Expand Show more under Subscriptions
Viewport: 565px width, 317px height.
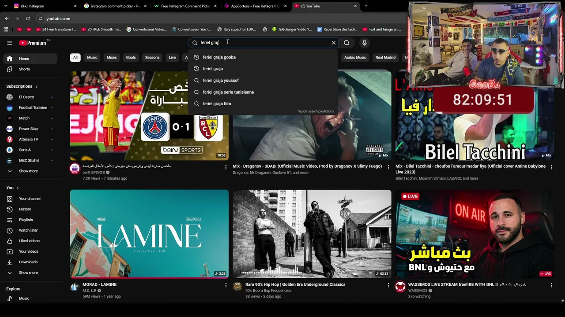tap(30, 171)
